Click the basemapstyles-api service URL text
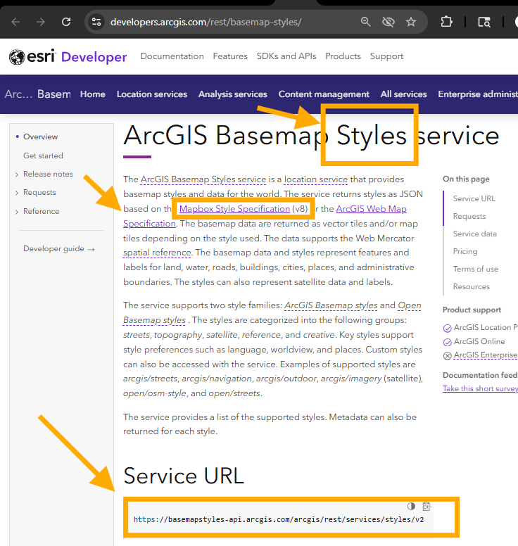 click(279, 519)
